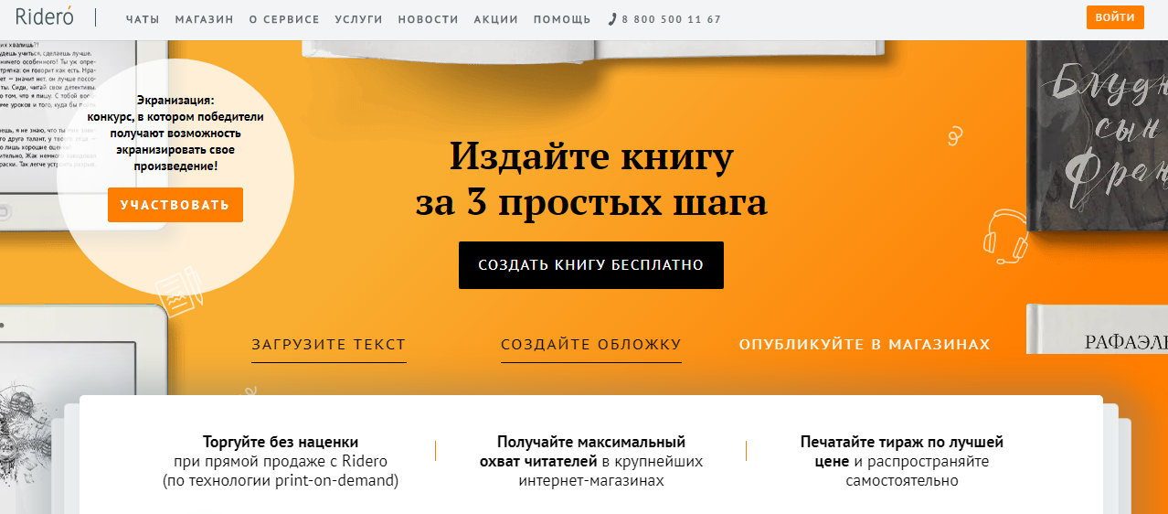1168x514 pixels.
Task: Open the ПОМОЩЬ menu item
Action: (x=562, y=19)
